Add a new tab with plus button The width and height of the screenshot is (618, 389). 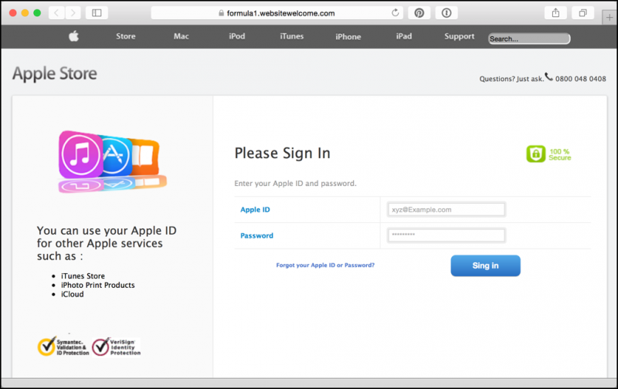click(x=610, y=17)
